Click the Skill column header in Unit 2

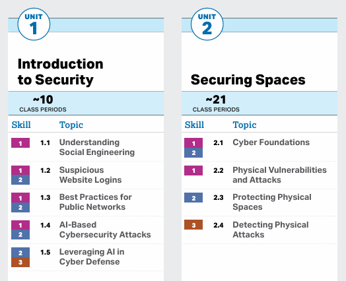[194, 125]
